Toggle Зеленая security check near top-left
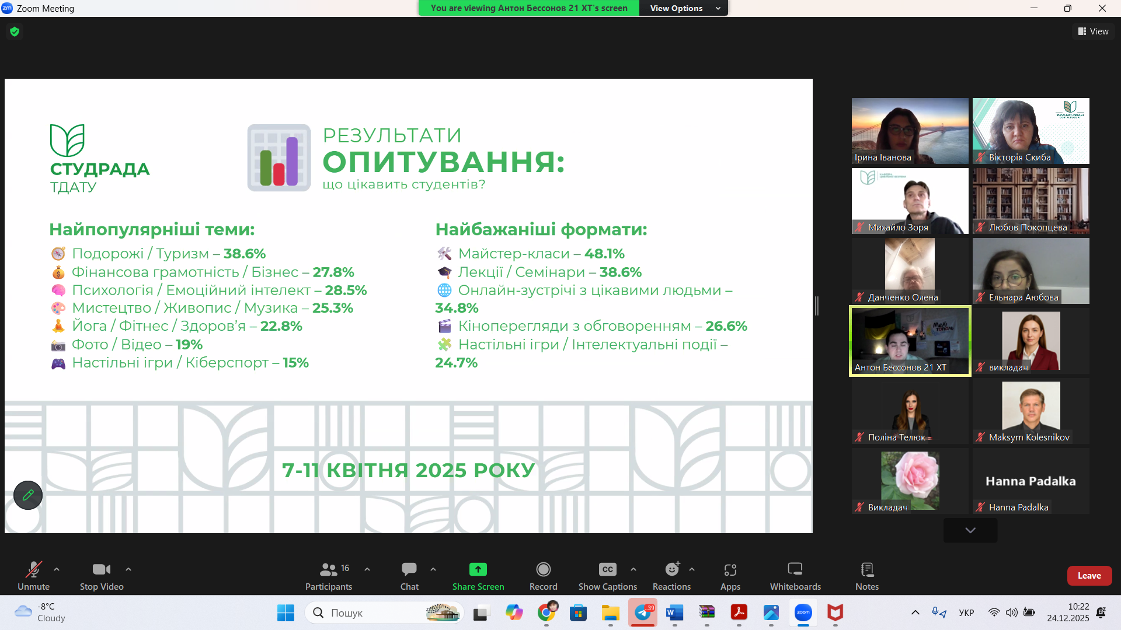1121x630 pixels. [x=14, y=32]
